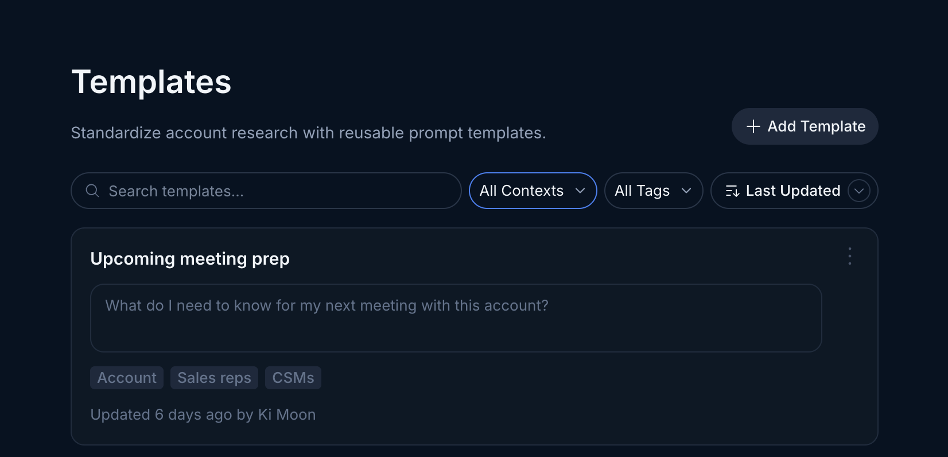The image size is (948, 457).
Task: Click the Add Template button
Action: [x=805, y=126]
